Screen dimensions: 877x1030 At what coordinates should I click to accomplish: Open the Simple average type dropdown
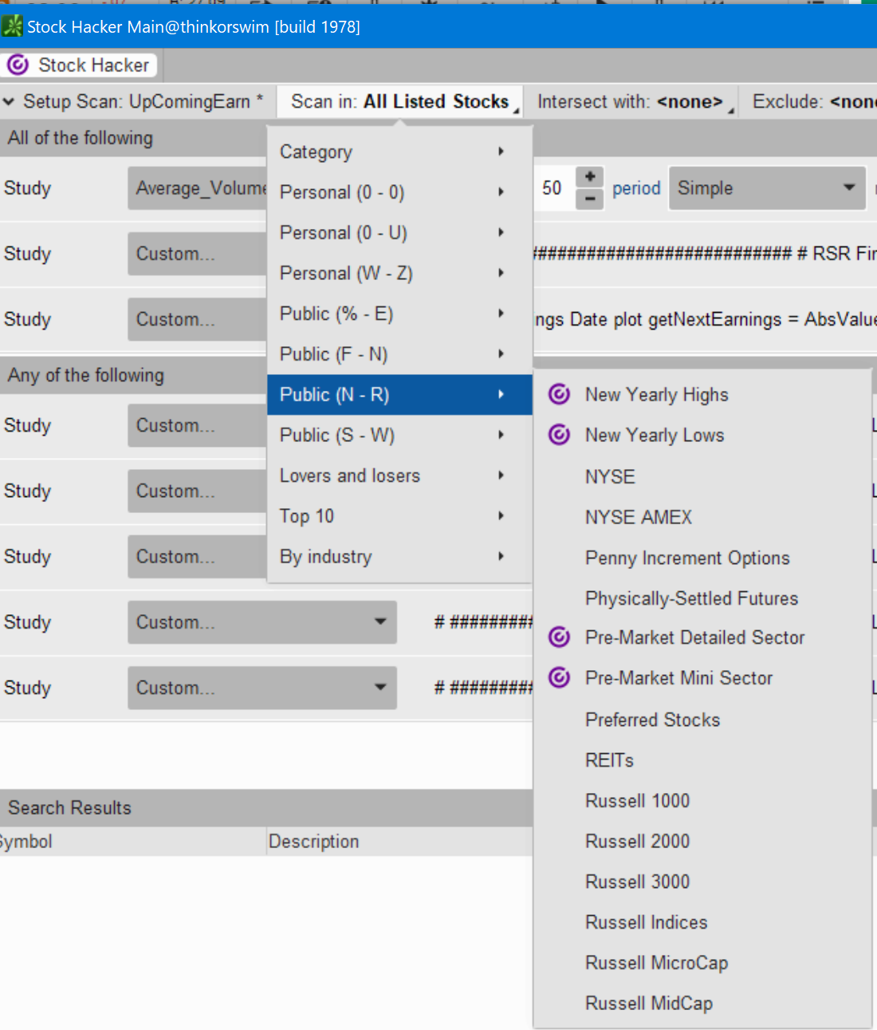click(x=767, y=188)
